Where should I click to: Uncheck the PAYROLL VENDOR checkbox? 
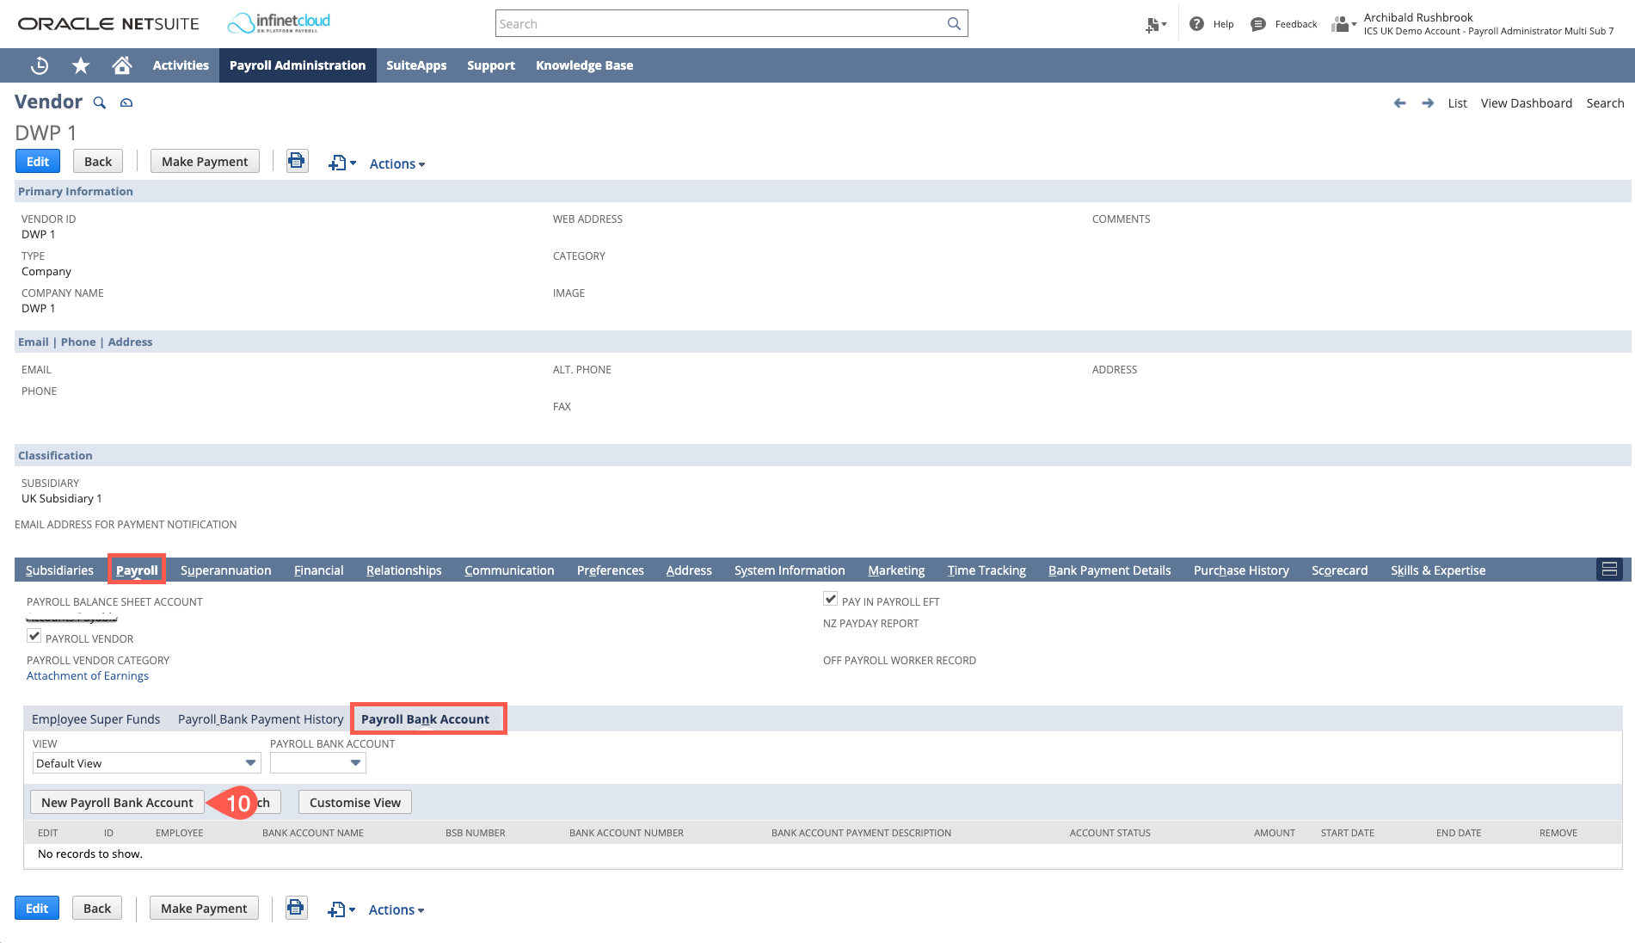pos(34,635)
